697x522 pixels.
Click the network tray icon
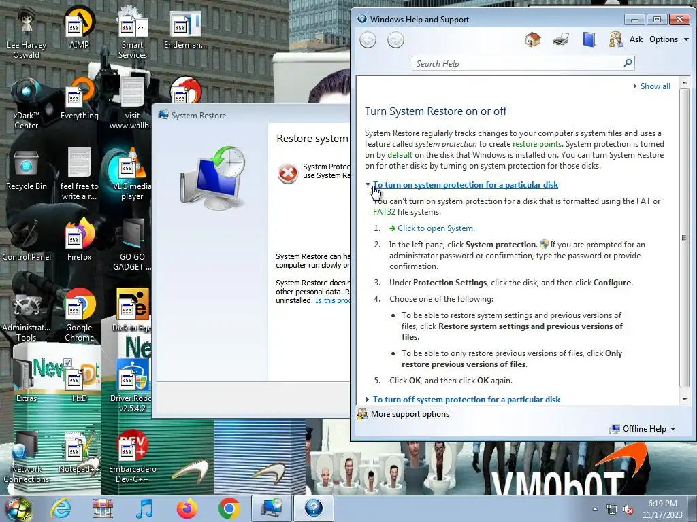[612, 509]
